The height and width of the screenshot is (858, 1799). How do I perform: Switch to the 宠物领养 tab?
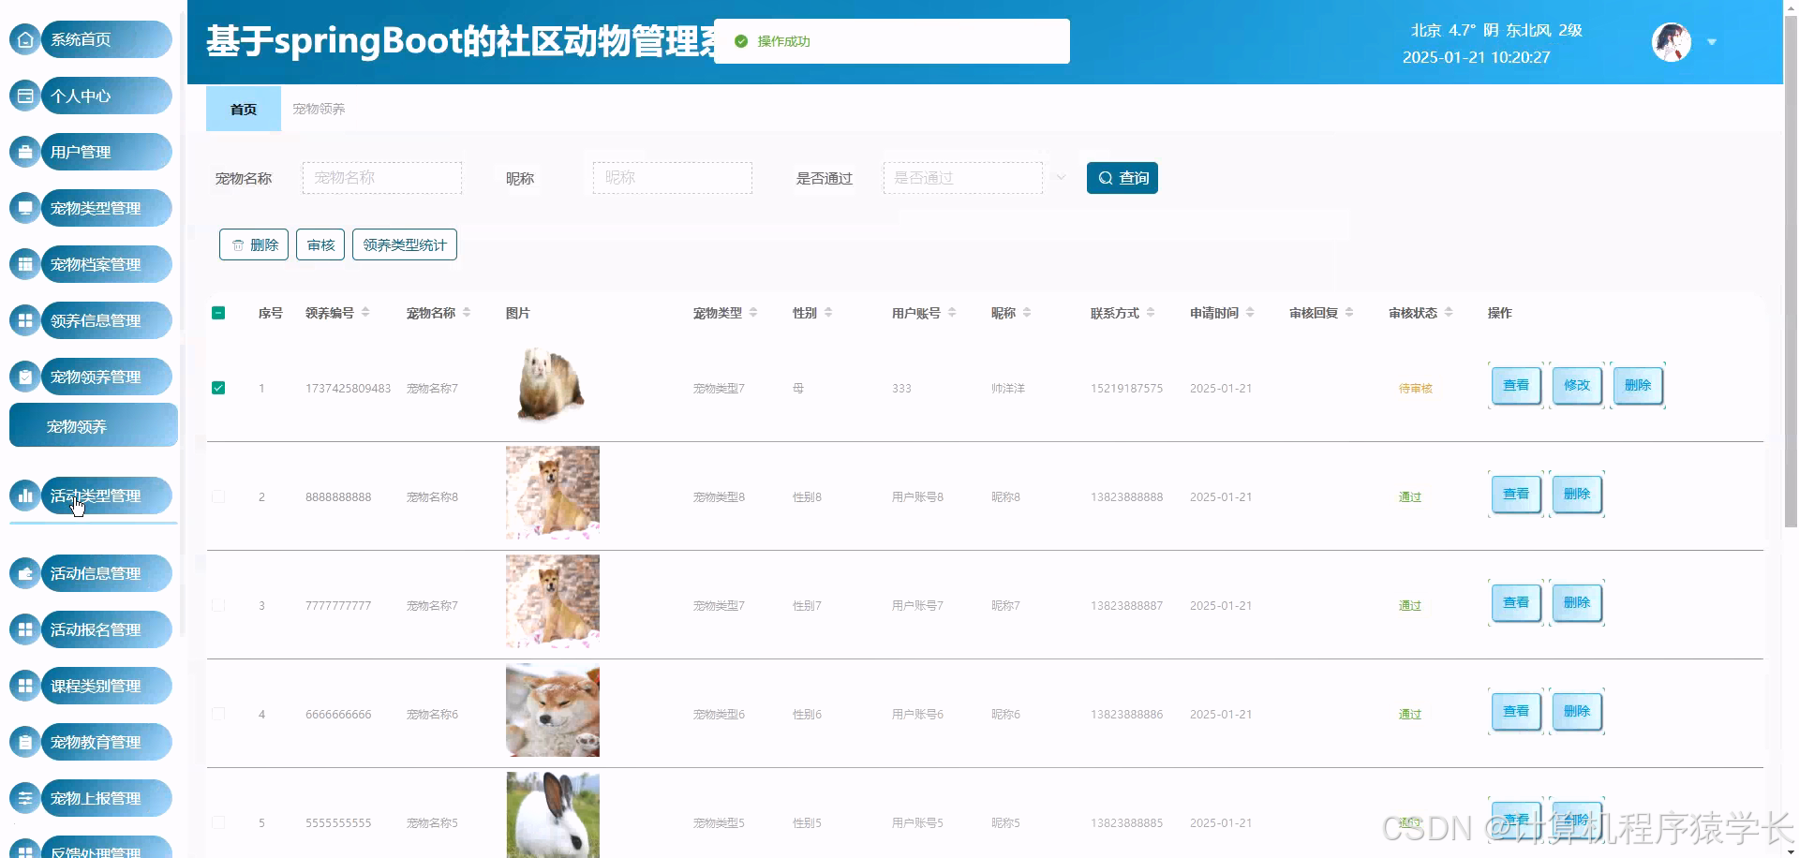[x=318, y=109]
